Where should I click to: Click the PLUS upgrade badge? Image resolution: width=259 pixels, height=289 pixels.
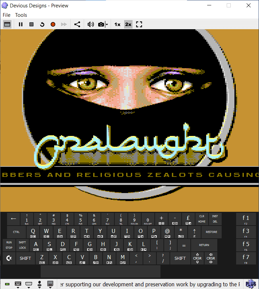pos(251,284)
